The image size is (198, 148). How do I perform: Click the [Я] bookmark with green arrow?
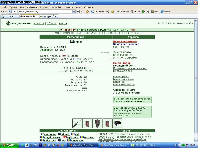[x=145, y=12]
